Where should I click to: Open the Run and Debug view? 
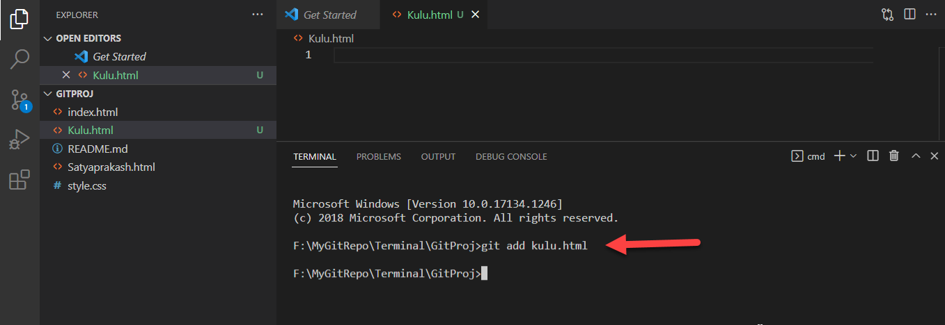(x=19, y=140)
